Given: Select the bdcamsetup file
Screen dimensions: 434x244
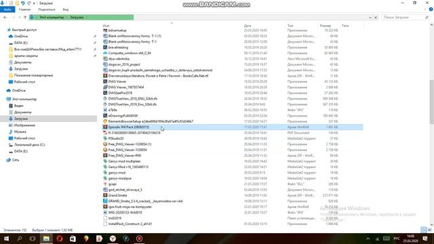Looking at the screenshot, I should (117, 30).
